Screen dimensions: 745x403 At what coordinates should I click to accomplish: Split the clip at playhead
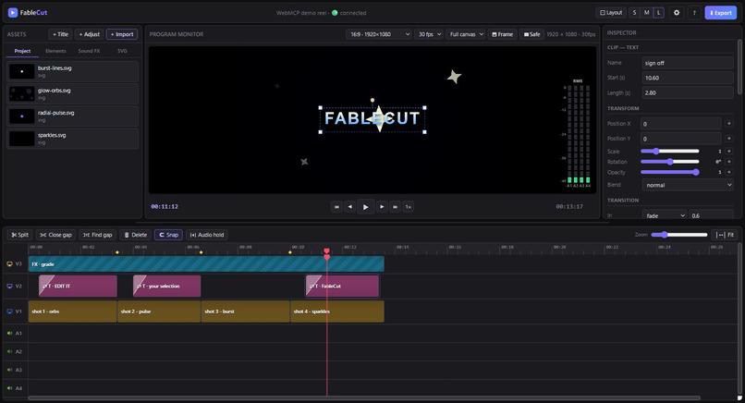pyautogui.click(x=20, y=235)
